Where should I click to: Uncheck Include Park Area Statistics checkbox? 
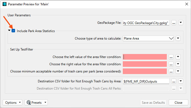coord(13,31)
